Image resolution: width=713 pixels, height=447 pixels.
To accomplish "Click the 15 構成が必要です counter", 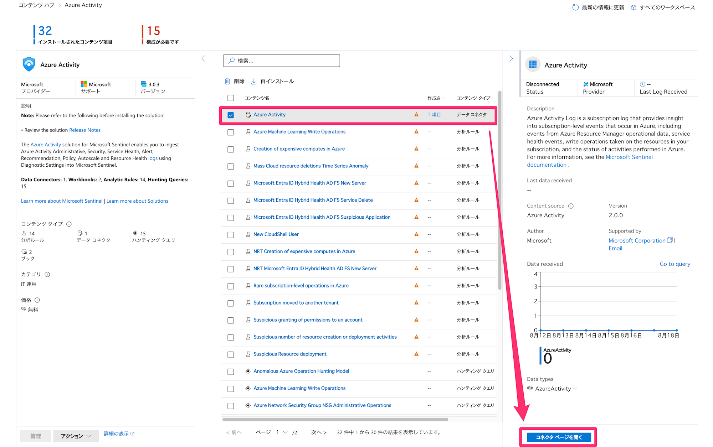I will coord(160,35).
